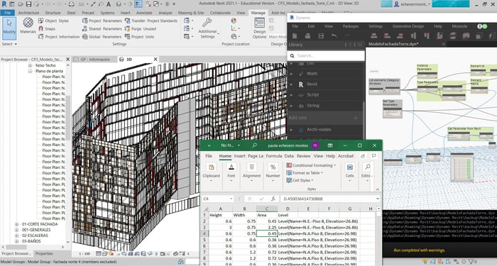497x266 pixels.
Task: Click cell C4 containing 0.45
Action: pos(266,233)
